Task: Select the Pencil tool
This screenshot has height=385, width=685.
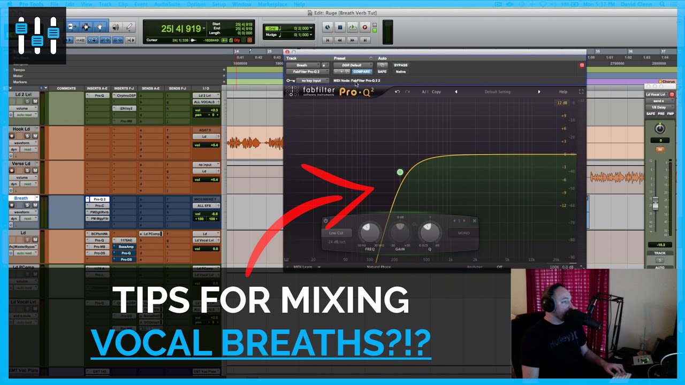Action: coord(129,27)
